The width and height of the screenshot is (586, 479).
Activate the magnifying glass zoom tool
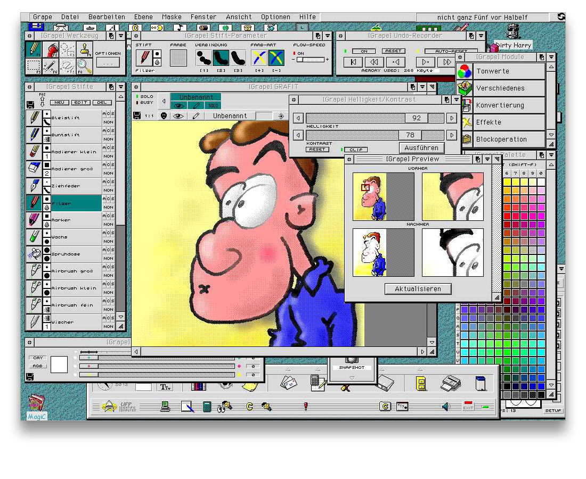tap(85, 66)
